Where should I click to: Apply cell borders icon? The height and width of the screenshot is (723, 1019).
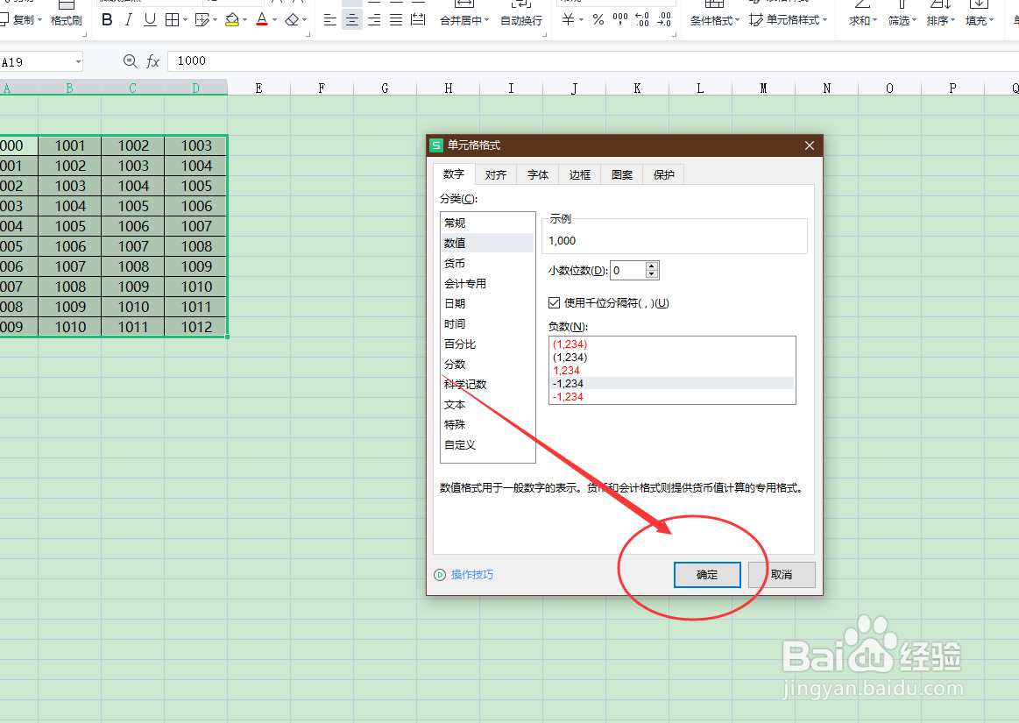(x=172, y=20)
